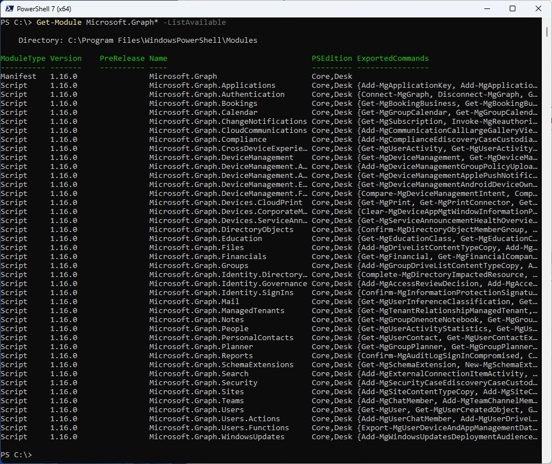Click the Microsoft.Graph.Security module name

203,383
